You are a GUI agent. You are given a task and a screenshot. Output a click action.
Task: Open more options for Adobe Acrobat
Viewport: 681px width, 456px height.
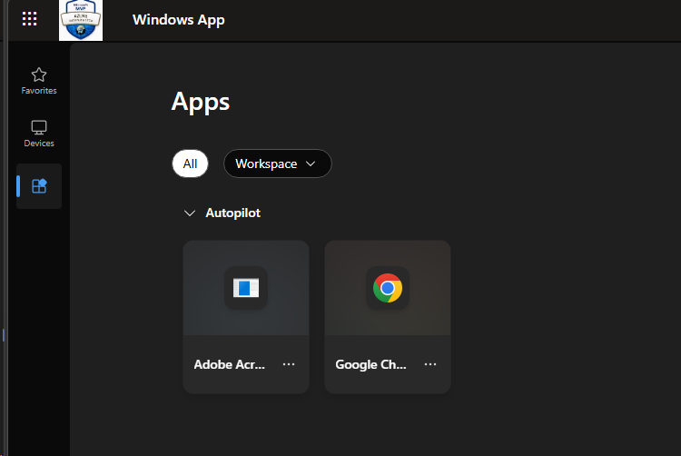pos(289,364)
